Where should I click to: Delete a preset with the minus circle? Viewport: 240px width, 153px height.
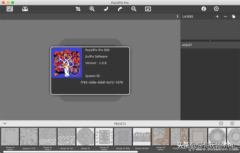pyautogui.click(x=232, y=123)
